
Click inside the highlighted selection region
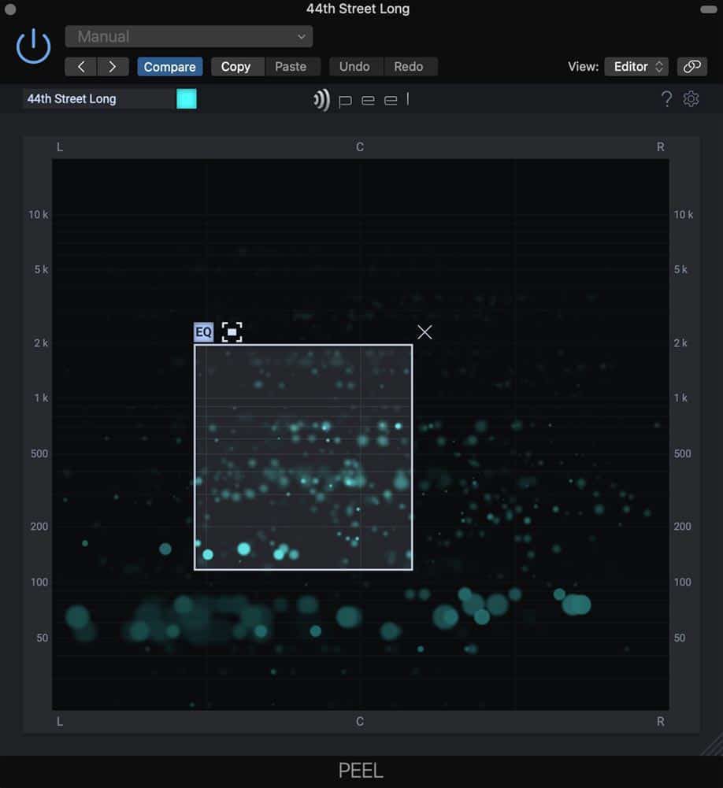(303, 457)
